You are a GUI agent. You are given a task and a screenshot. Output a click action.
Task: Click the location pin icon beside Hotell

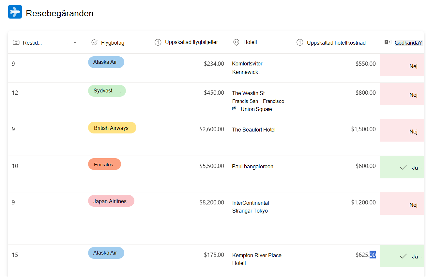point(236,42)
